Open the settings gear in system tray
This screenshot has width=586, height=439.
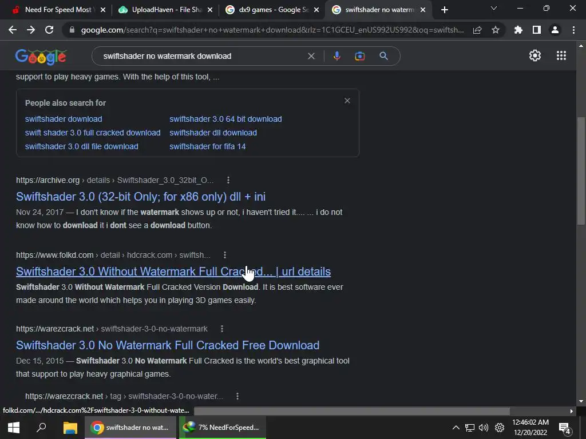tap(500, 428)
